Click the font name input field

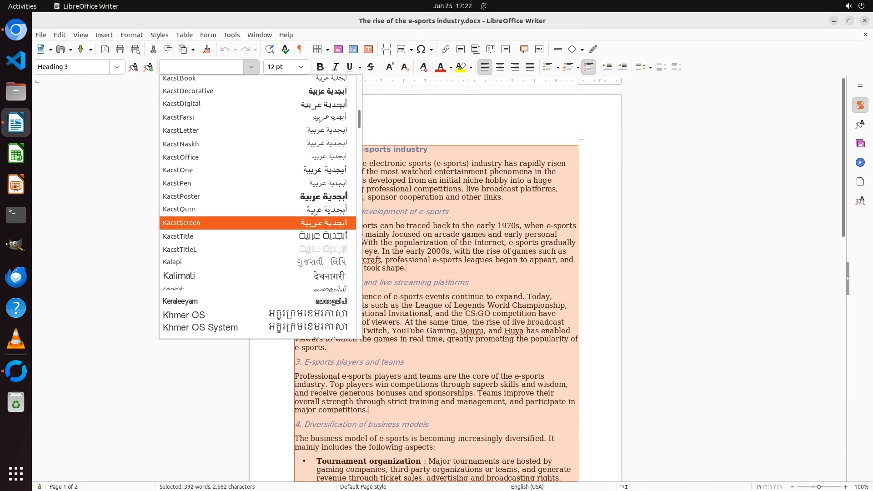tap(201, 67)
